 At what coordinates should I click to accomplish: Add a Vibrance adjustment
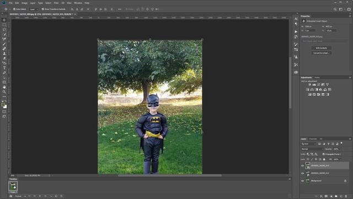(327, 85)
